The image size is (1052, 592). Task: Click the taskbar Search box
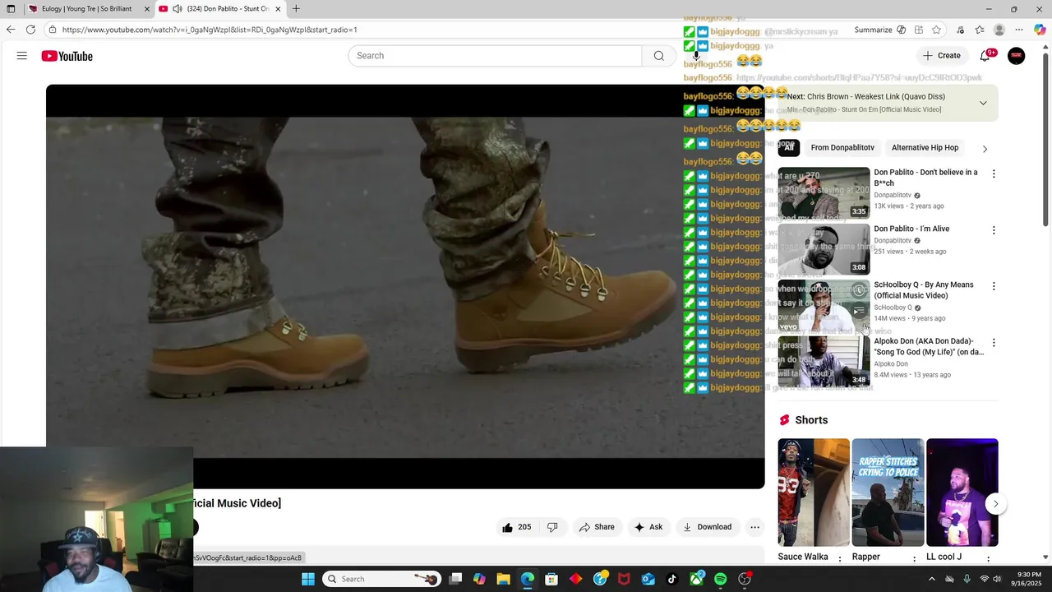point(381,579)
